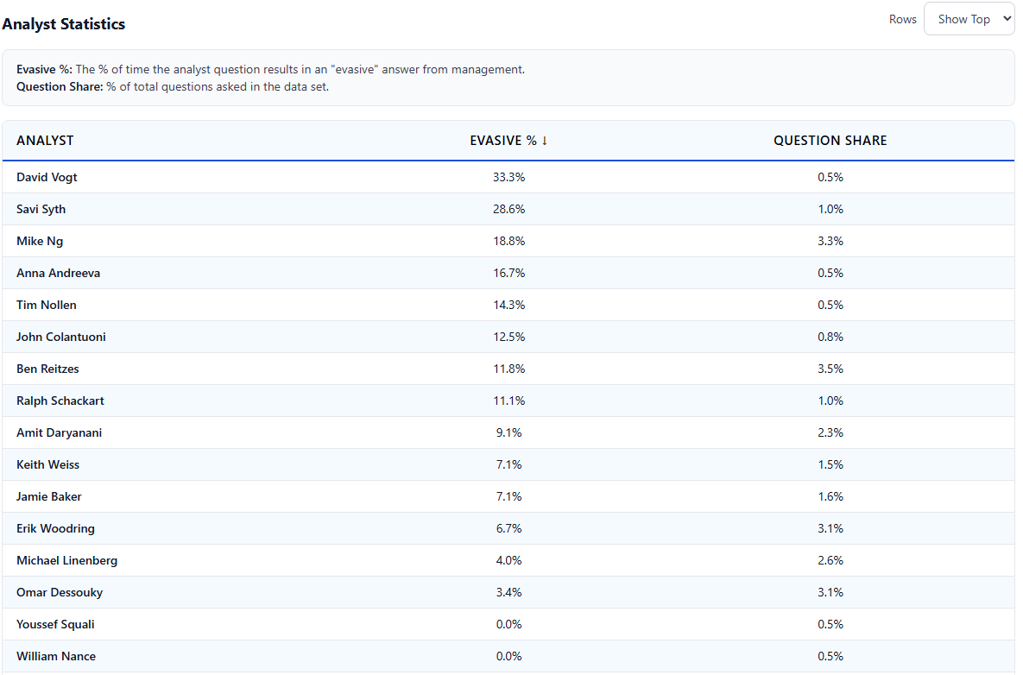Click David Vogt's 0.5% question share

pyautogui.click(x=830, y=178)
